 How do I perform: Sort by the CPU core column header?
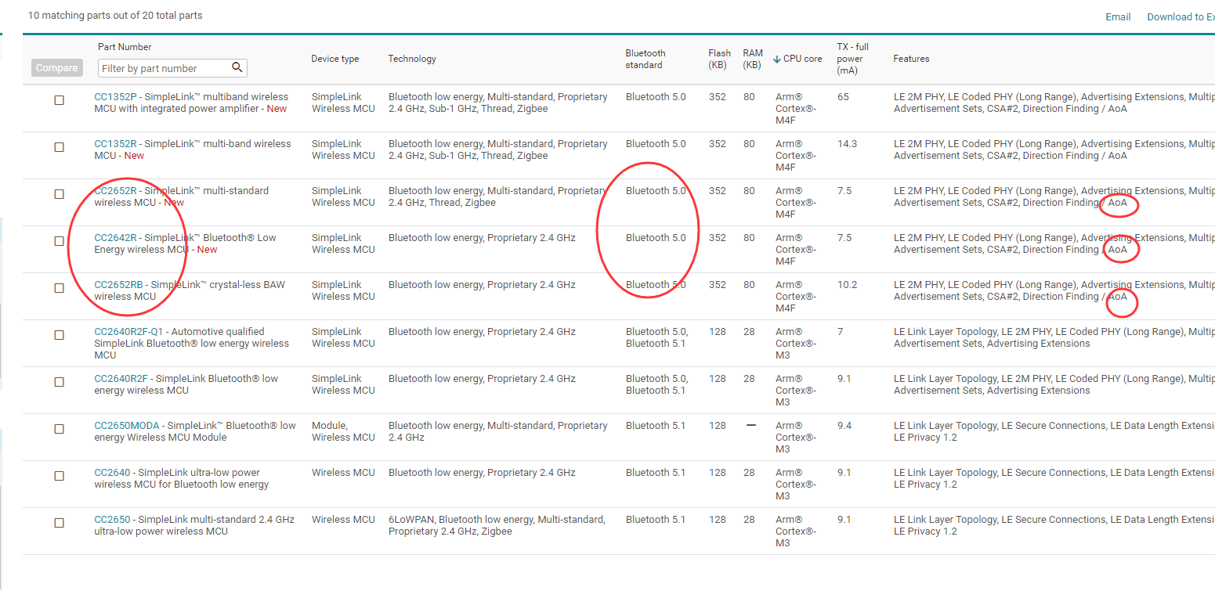803,59
